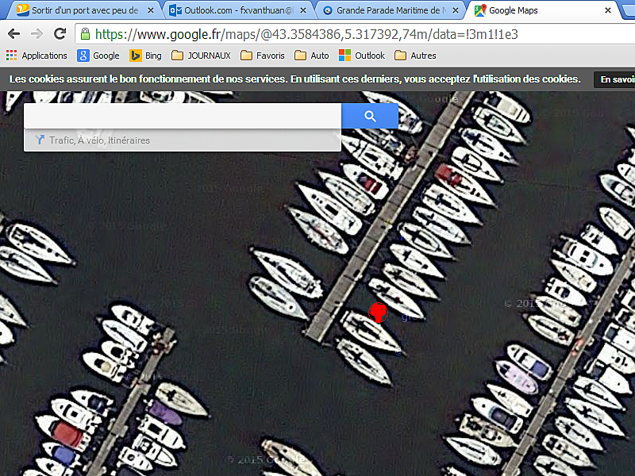The height and width of the screenshot is (476, 635).
Task: Open the Applications bookmark shortcut
Action: pos(37,56)
